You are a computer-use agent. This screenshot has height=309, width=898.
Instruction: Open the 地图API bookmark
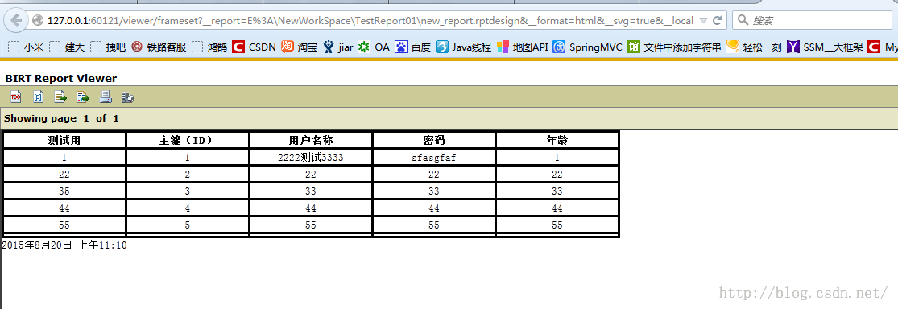click(523, 47)
